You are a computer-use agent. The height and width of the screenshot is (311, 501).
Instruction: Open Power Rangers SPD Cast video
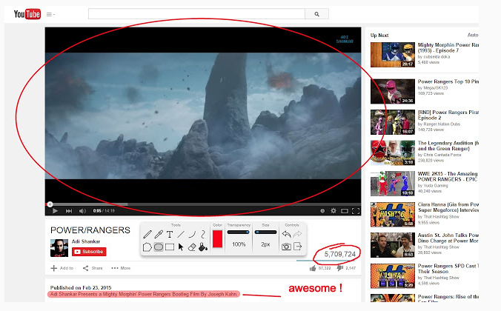pos(448,269)
